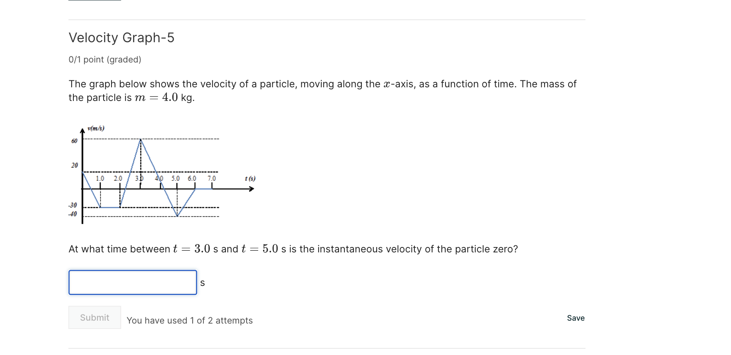Click the peak of the graph at 60 m/s
Screen dimensions: 731x355
tap(141, 139)
